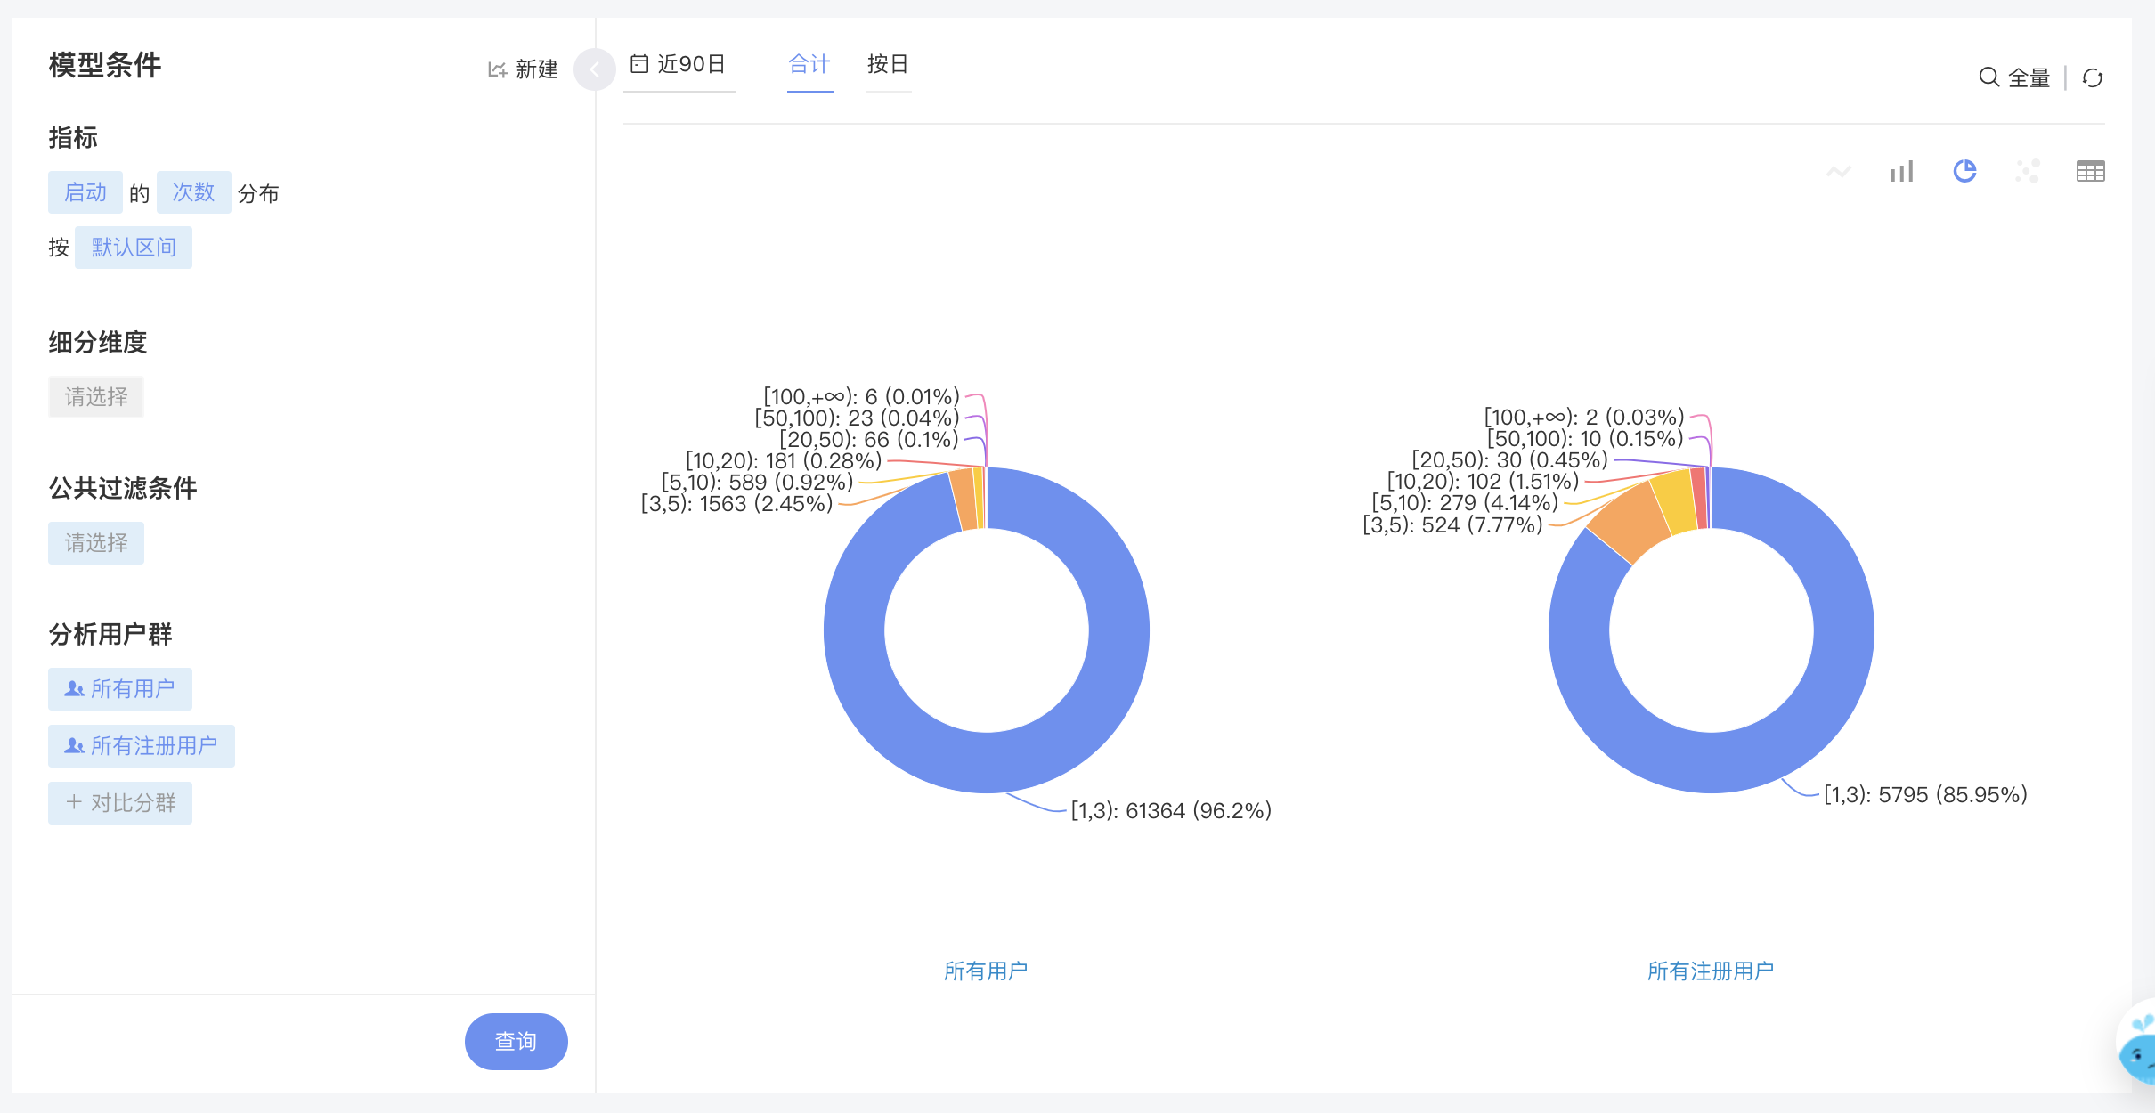
Task: Select the pie chart view icon
Action: tap(1964, 171)
